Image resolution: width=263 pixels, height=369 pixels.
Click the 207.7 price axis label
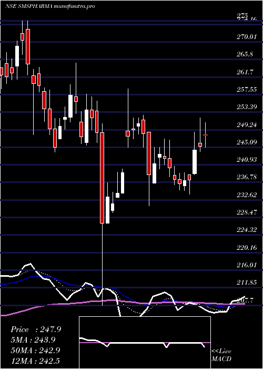(245, 300)
